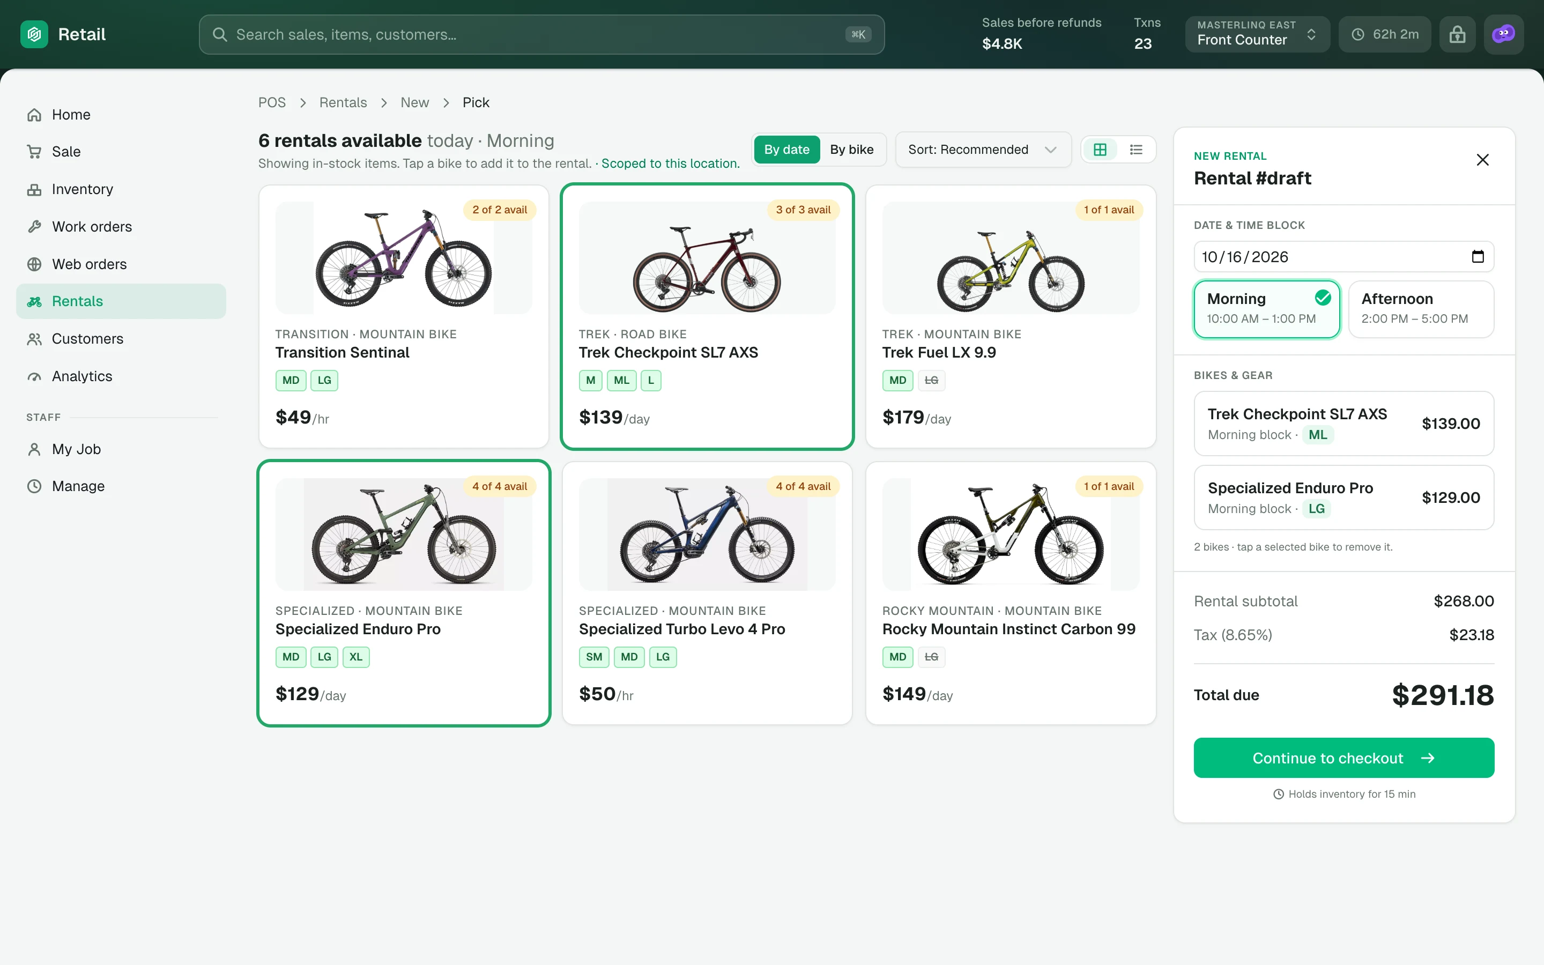Image resolution: width=1544 pixels, height=965 pixels.
Task: Click Txns 23 stat
Action: click(x=1147, y=33)
